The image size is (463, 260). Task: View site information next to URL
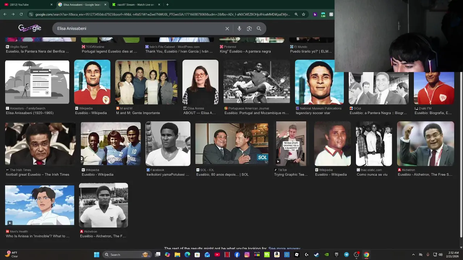point(31,14)
